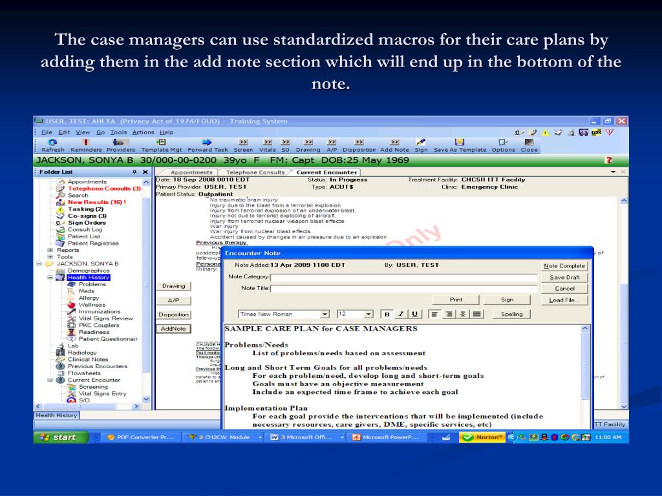Viewport: 662px width, 496px height.
Task: Open the font size 12 dropdown
Action: coord(368,315)
